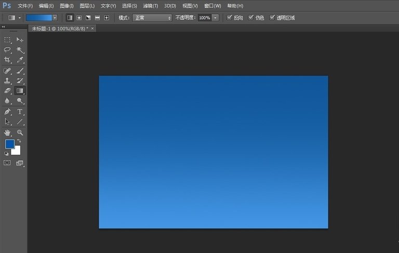The height and width of the screenshot is (253, 399).
Task: Open the 图层(L) layer menu
Action: pyautogui.click(x=87, y=6)
